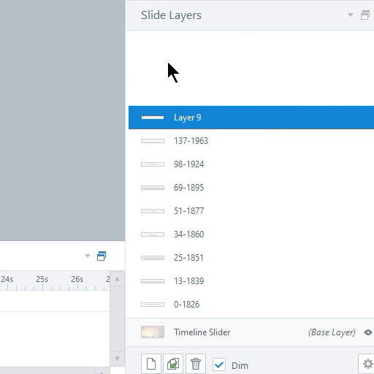374x374 pixels.
Task: Click the 25s mark on timeline ruler
Action: 42,279
